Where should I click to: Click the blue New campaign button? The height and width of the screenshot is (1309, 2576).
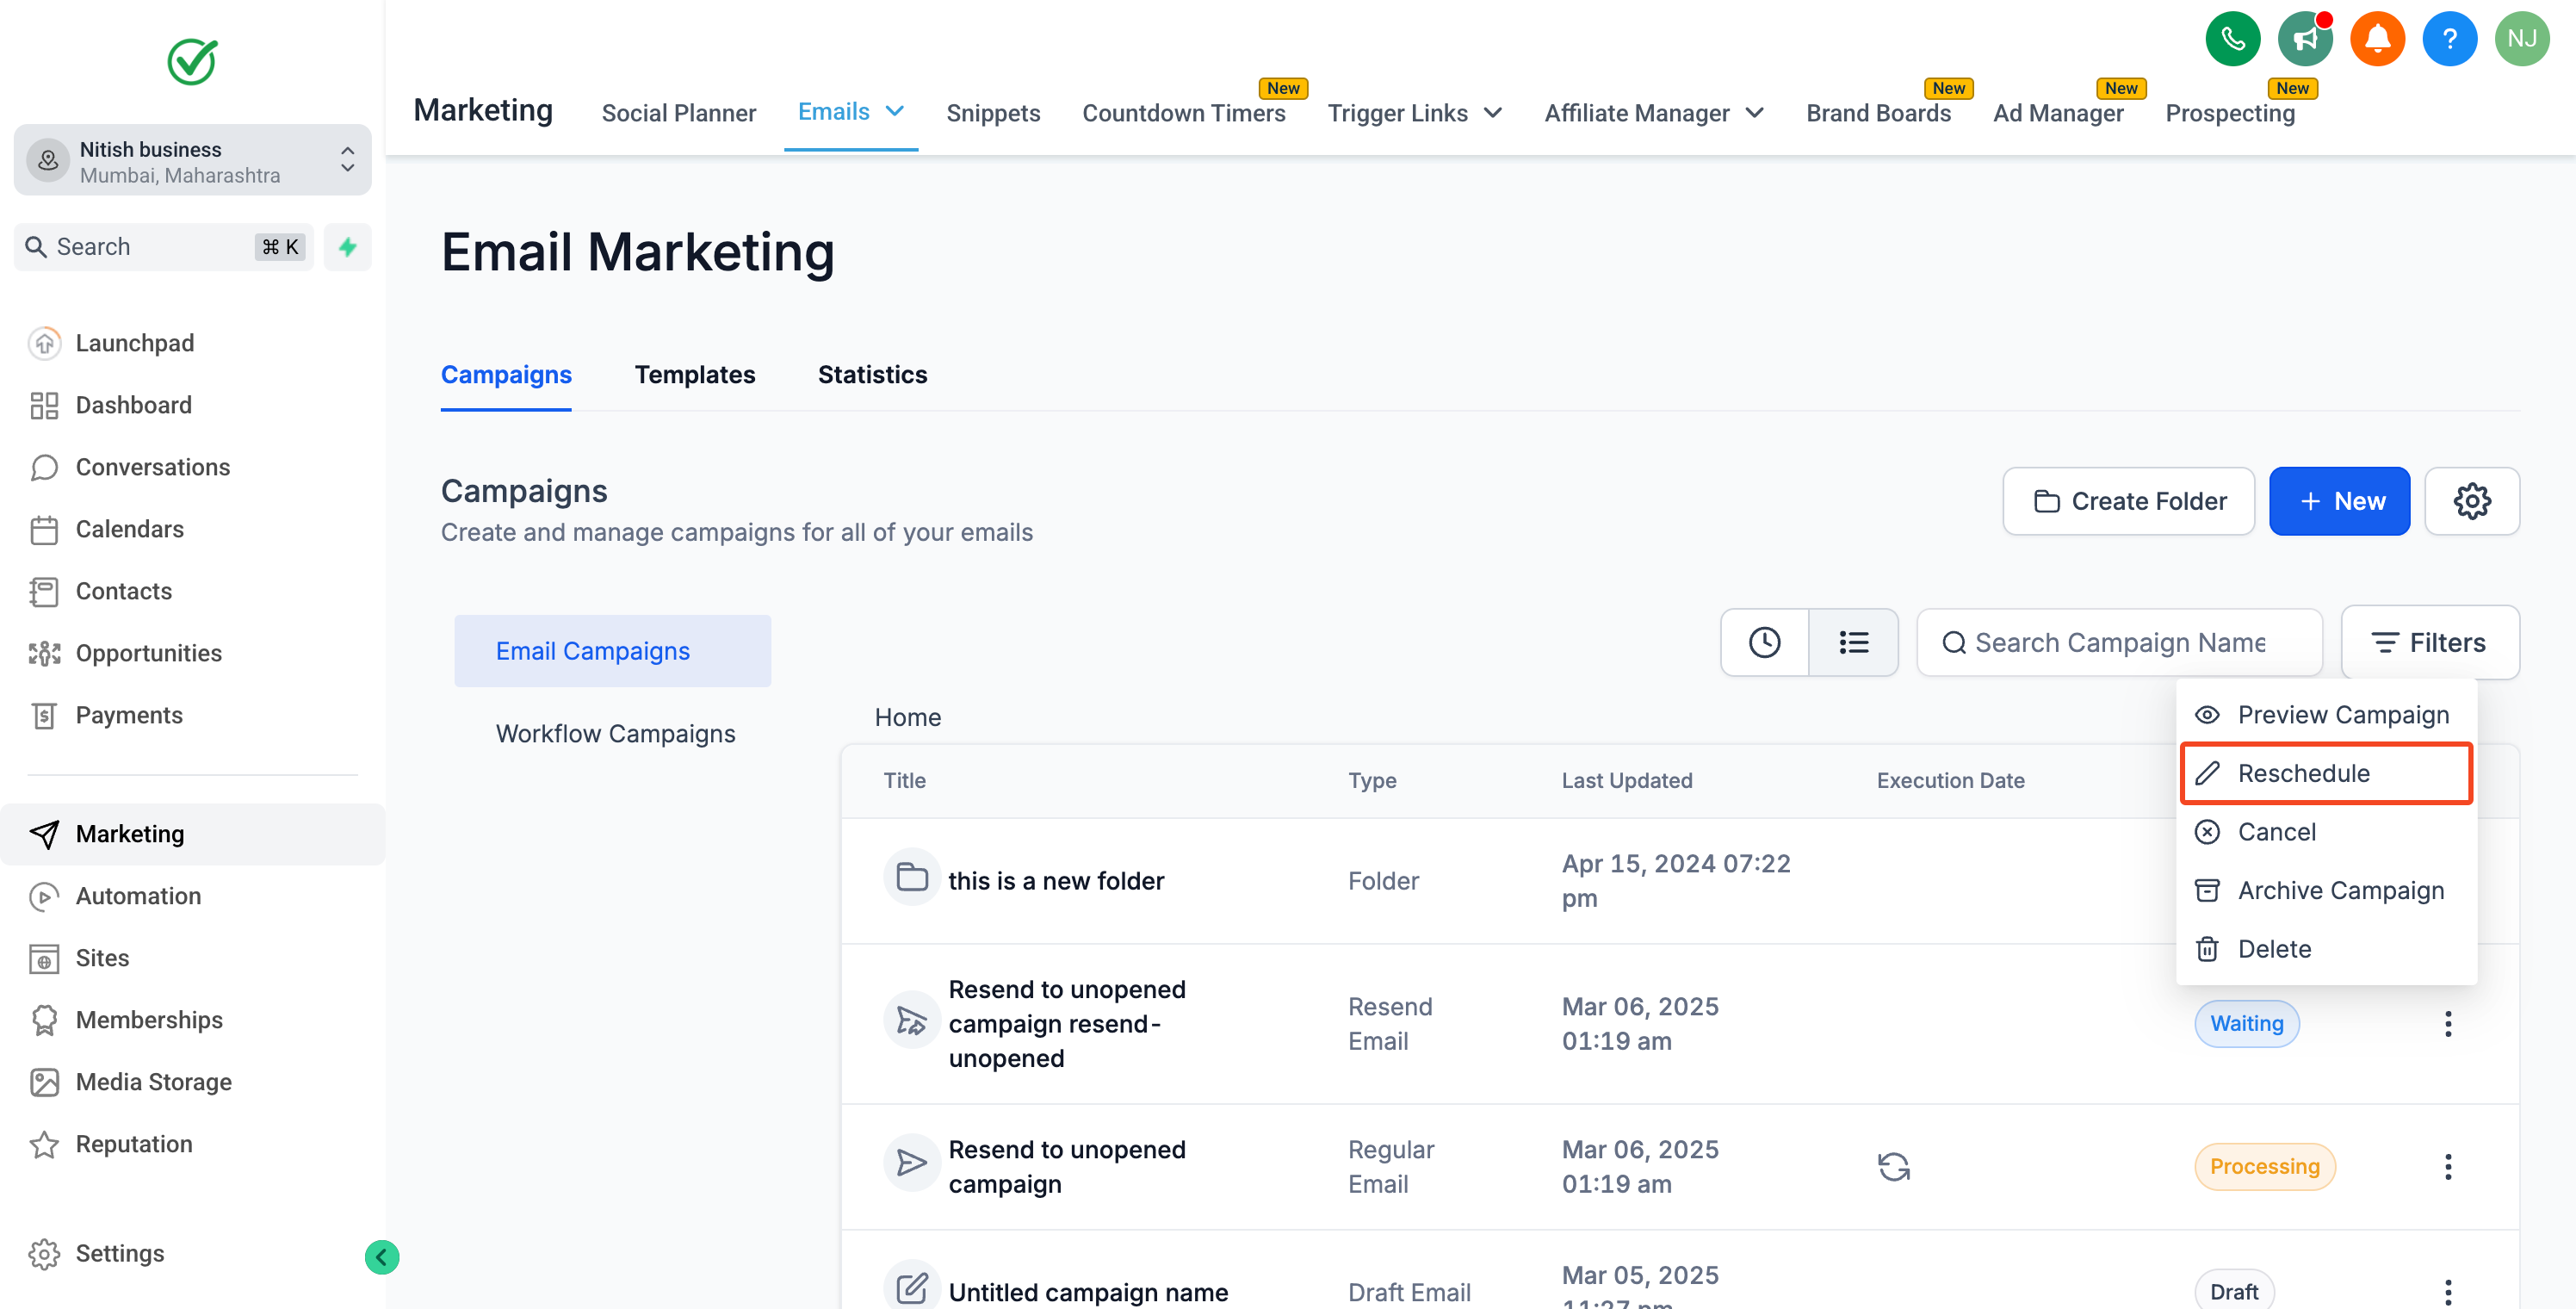pos(2338,501)
